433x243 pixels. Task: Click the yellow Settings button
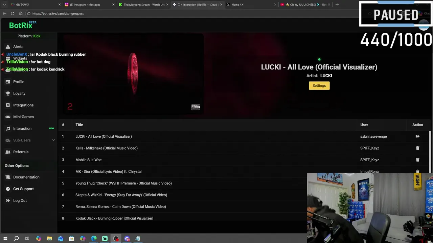(319, 86)
